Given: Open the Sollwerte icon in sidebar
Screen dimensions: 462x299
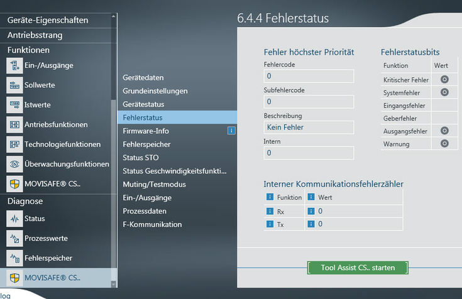Looking at the screenshot, I should 15,85.
